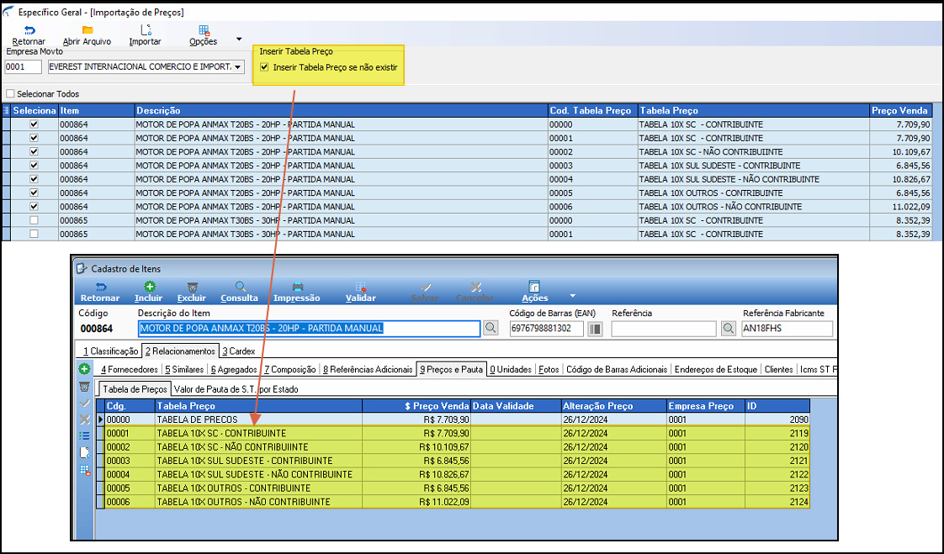Open the 3 Cardex tab
944x554 pixels.
[x=238, y=351]
